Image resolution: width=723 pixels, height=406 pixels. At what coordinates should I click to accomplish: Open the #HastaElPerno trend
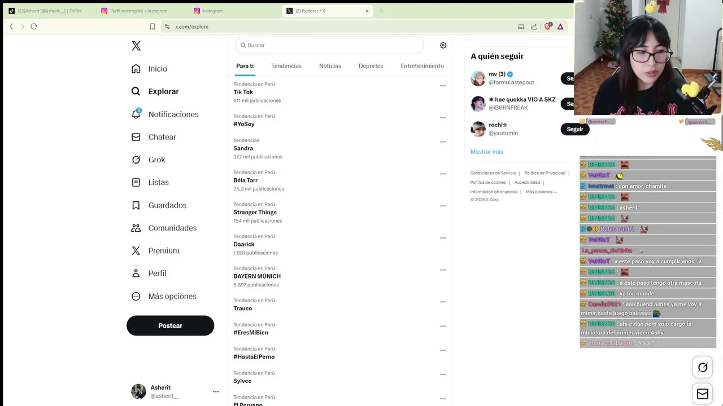click(254, 357)
